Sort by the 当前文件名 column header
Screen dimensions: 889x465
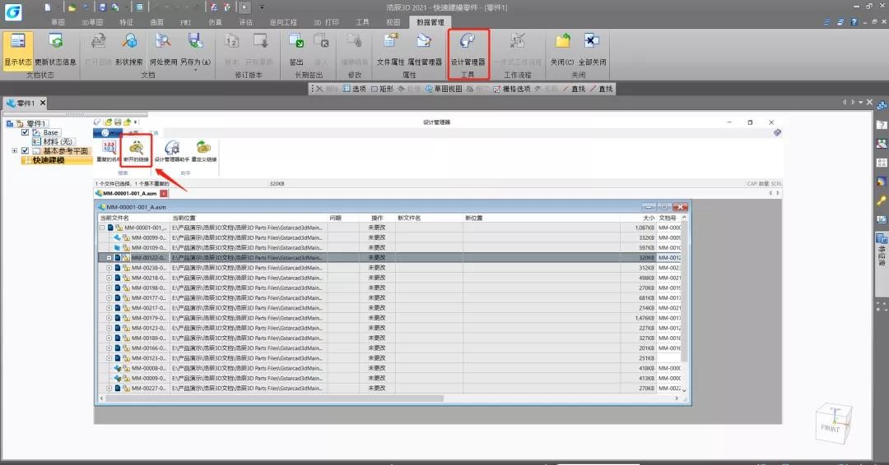[x=114, y=218]
